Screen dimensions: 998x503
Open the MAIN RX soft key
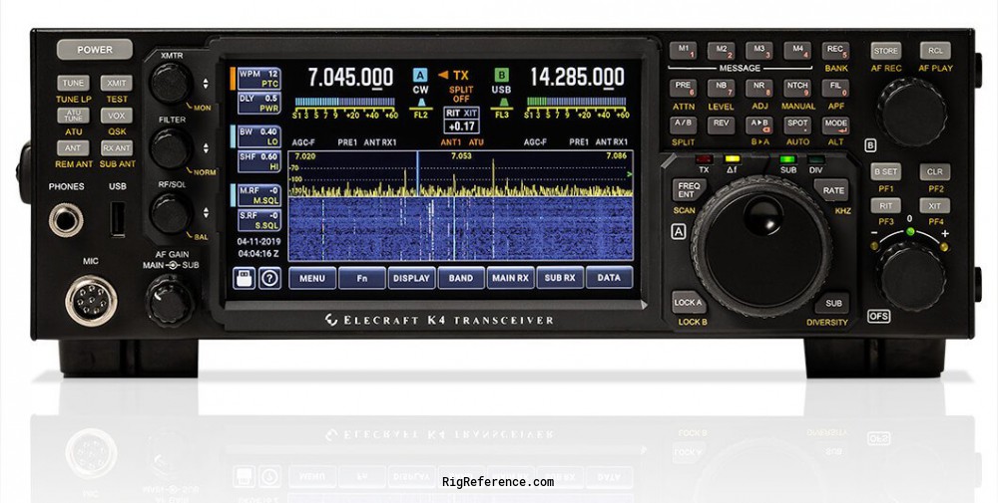[510, 278]
